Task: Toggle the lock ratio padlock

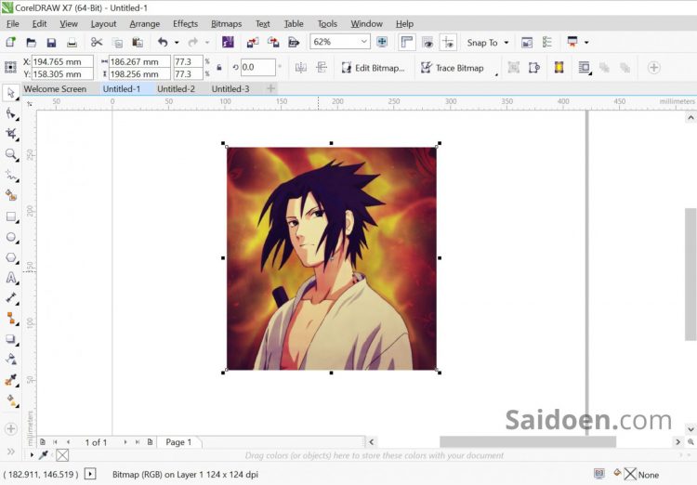Action: pyautogui.click(x=218, y=68)
